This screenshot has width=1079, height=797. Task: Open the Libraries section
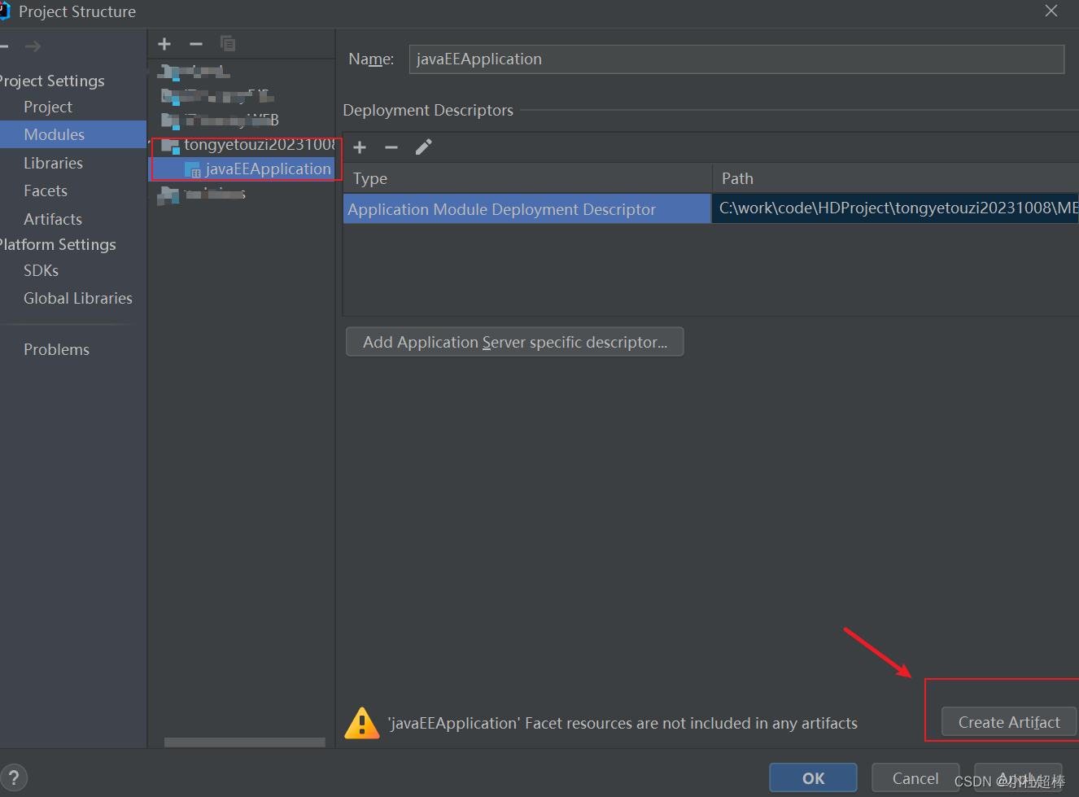click(x=53, y=163)
